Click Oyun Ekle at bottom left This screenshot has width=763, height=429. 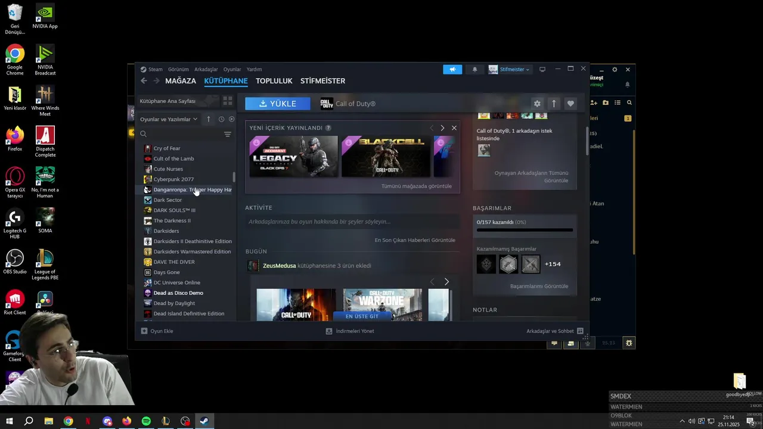click(157, 331)
